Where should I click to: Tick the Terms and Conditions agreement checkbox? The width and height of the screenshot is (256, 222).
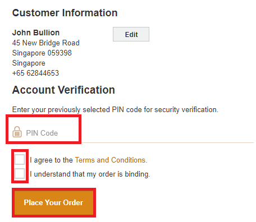pyautogui.click(x=20, y=159)
